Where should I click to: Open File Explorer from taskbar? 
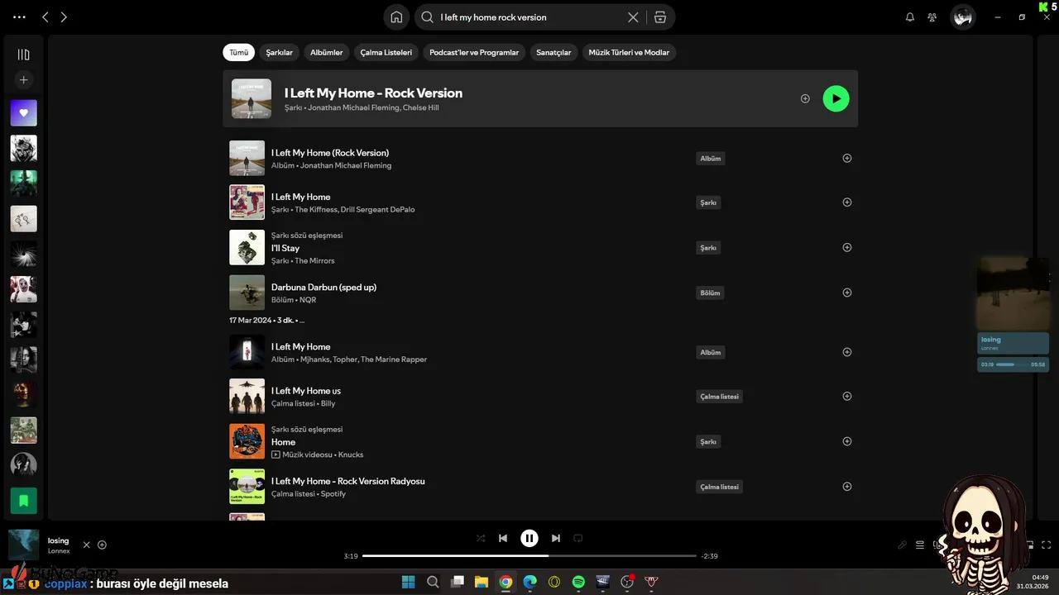coord(482,582)
